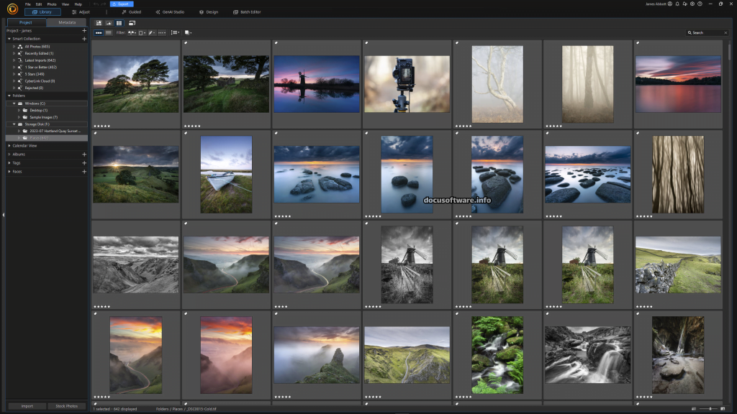Click the Export button
The height and width of the screenshot is (414, 737).
tap(121, 4)
